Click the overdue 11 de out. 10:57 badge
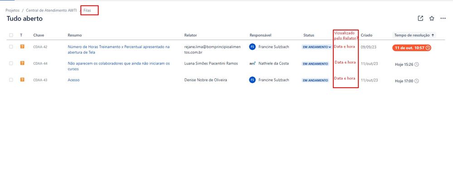Image resolution: width=453 pixels, height=179 pixels. pyautogui.click(x=412, y=48)
